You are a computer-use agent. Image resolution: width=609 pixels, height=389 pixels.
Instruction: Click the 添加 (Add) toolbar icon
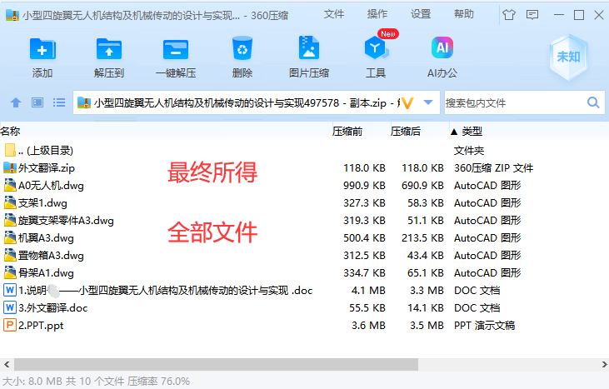[x=42, y=49]
